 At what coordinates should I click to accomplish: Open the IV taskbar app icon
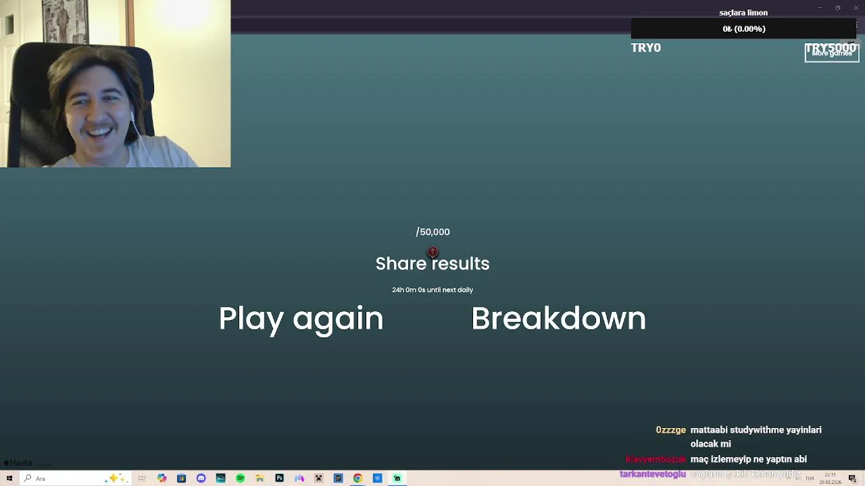338,479
